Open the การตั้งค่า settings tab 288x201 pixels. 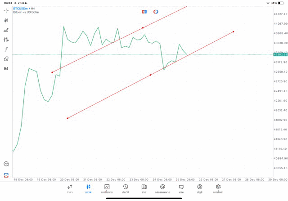click(218, 188)
